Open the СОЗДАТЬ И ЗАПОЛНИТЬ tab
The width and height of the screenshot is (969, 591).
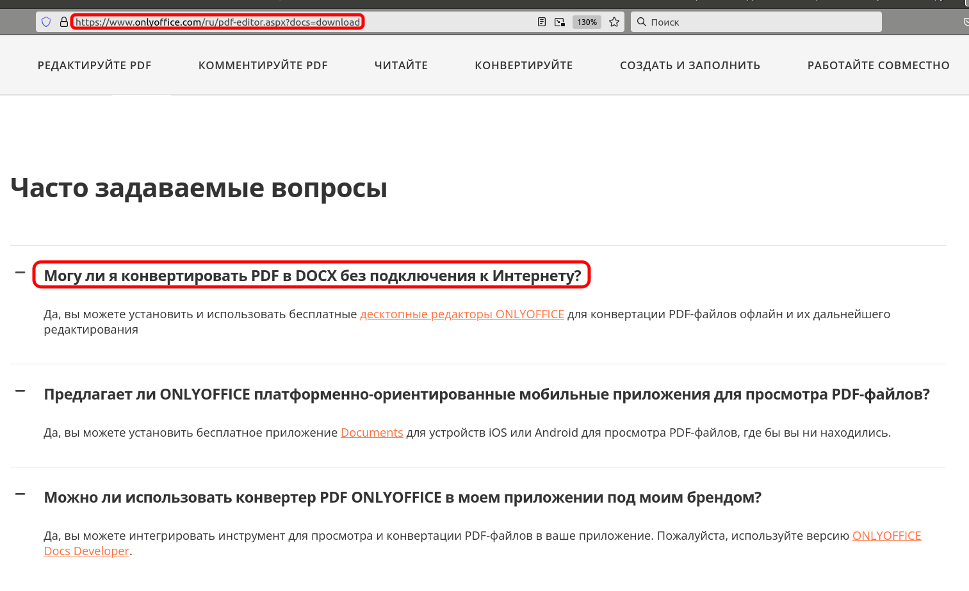point(690,65)
